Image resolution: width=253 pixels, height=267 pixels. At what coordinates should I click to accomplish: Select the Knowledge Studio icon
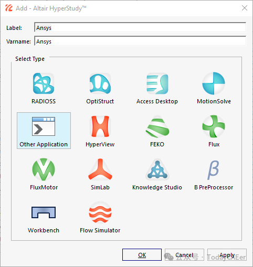pyautogui.click(x=157, y=169)
